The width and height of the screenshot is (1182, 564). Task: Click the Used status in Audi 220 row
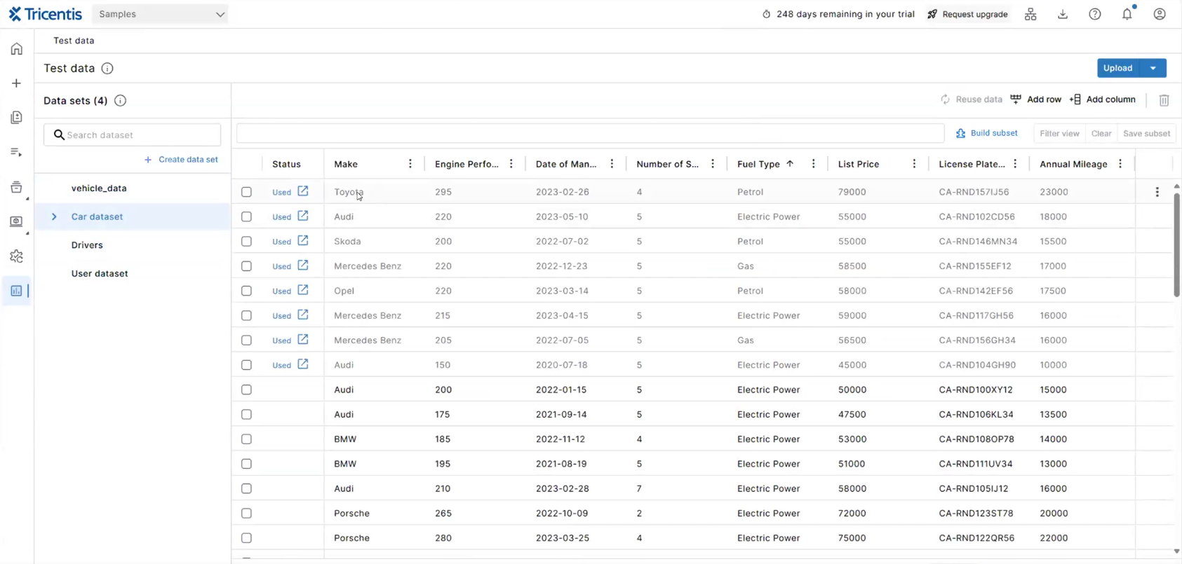tap(281, 217)
